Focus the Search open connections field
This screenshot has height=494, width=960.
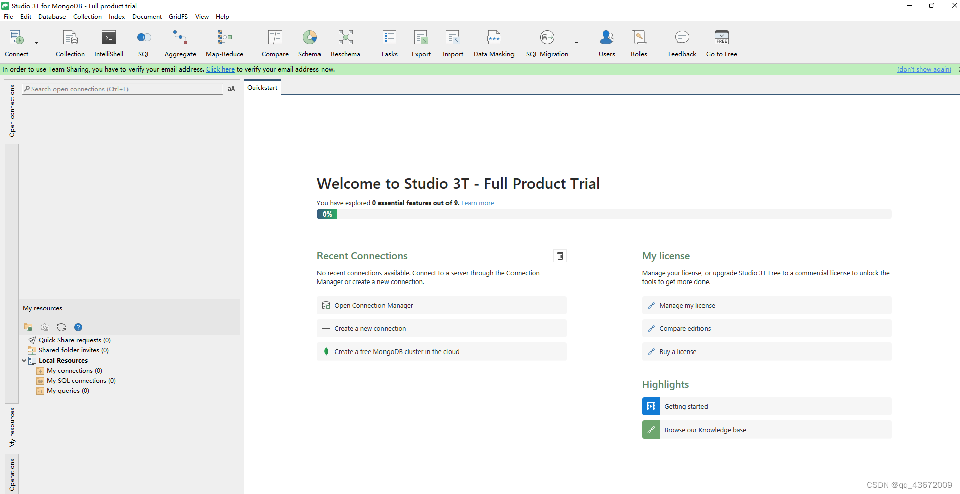click(122, 89)
